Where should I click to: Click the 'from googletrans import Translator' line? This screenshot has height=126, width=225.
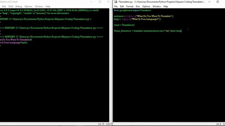click(133, 10)
